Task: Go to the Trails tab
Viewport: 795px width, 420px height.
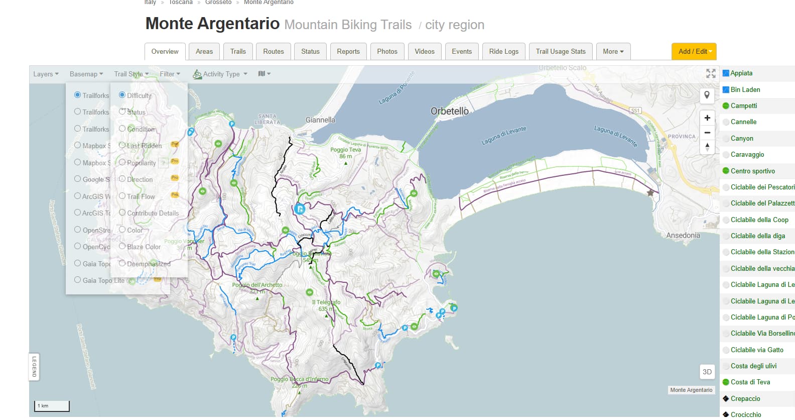Action: pyautogui.click(x=238, y=51)
